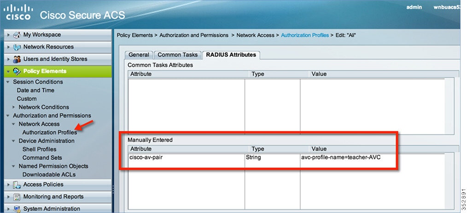This screenshot has width=467, height=213.
Task: Open the Monitoring and Reports menu
Action: [x=58, y=196]
